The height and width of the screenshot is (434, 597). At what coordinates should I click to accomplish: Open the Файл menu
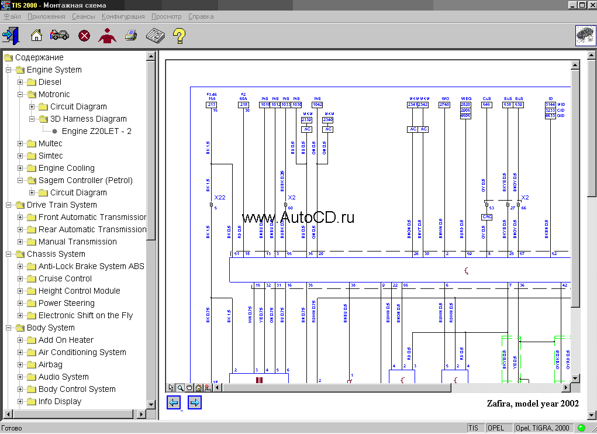click(x=12, y=16)
